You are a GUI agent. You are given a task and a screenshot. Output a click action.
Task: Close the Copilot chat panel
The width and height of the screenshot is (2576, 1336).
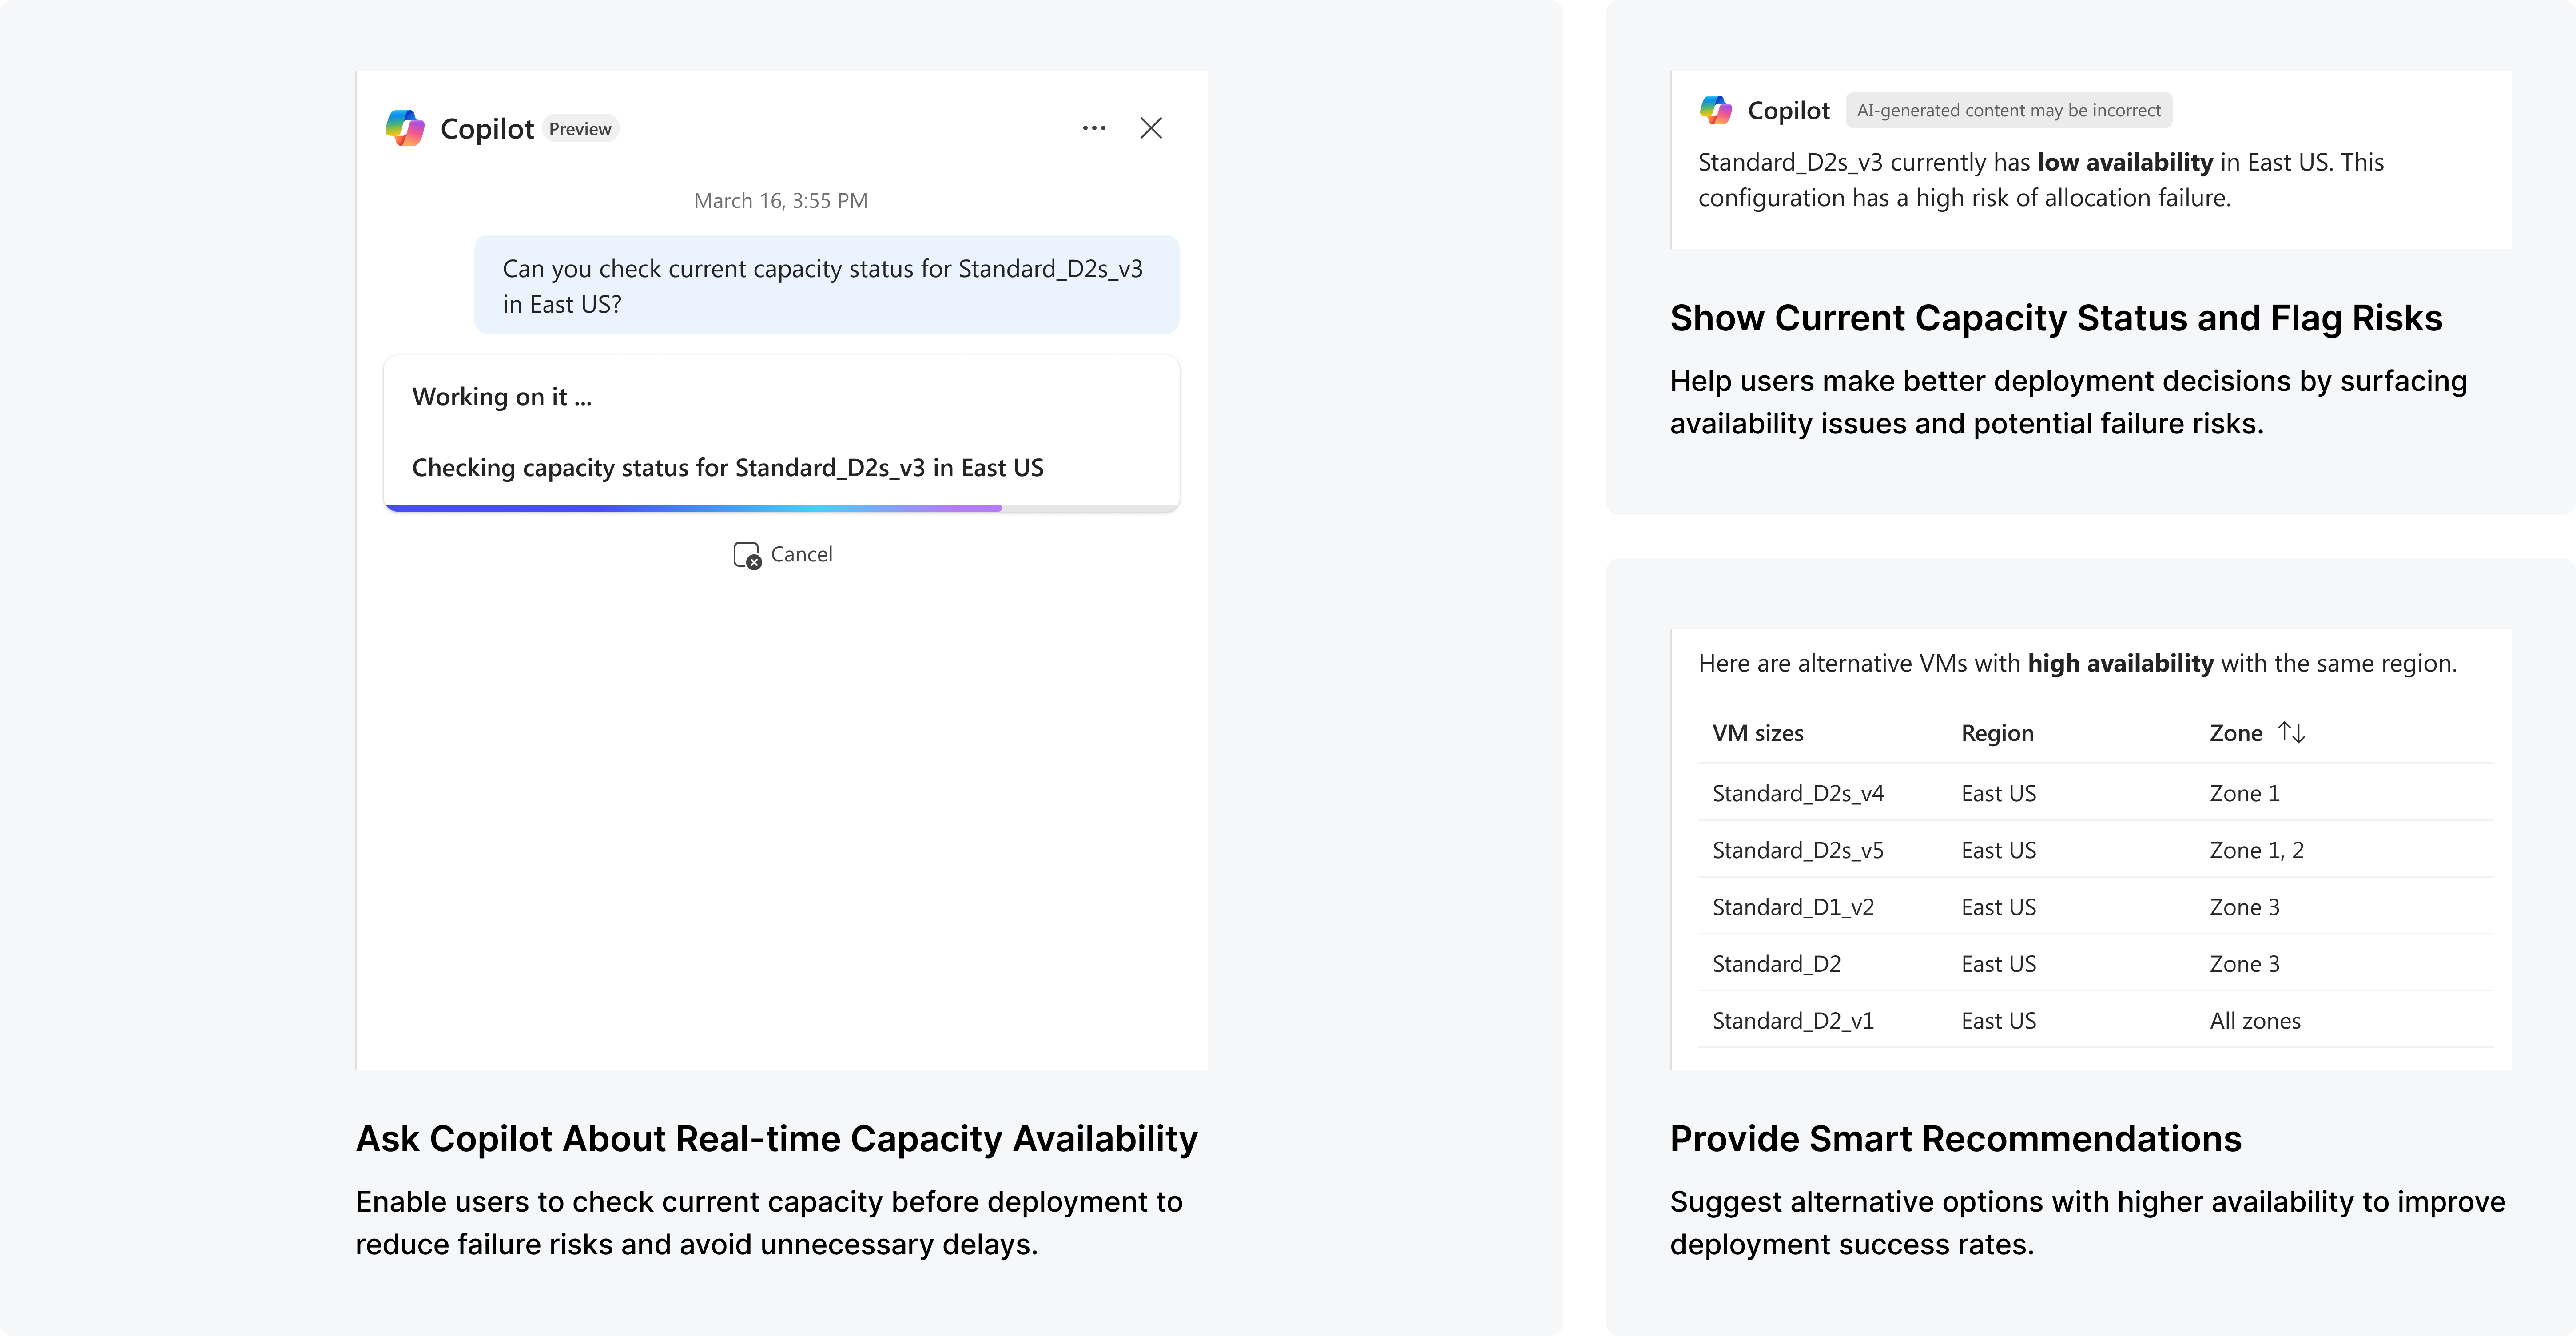(x=1151, y=128)
